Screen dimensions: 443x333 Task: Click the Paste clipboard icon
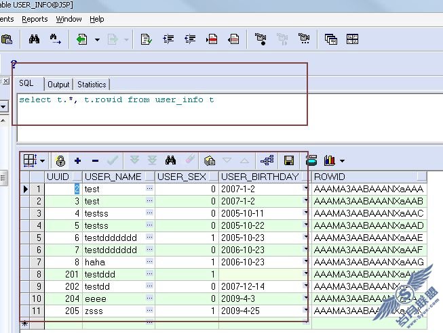6,39
